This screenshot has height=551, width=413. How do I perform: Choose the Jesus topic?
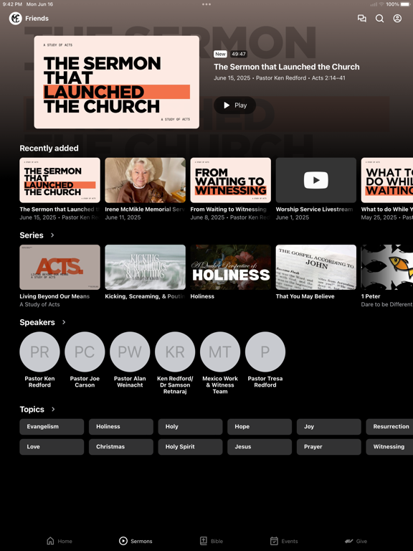pyautogui.click(x=260, y=447)
